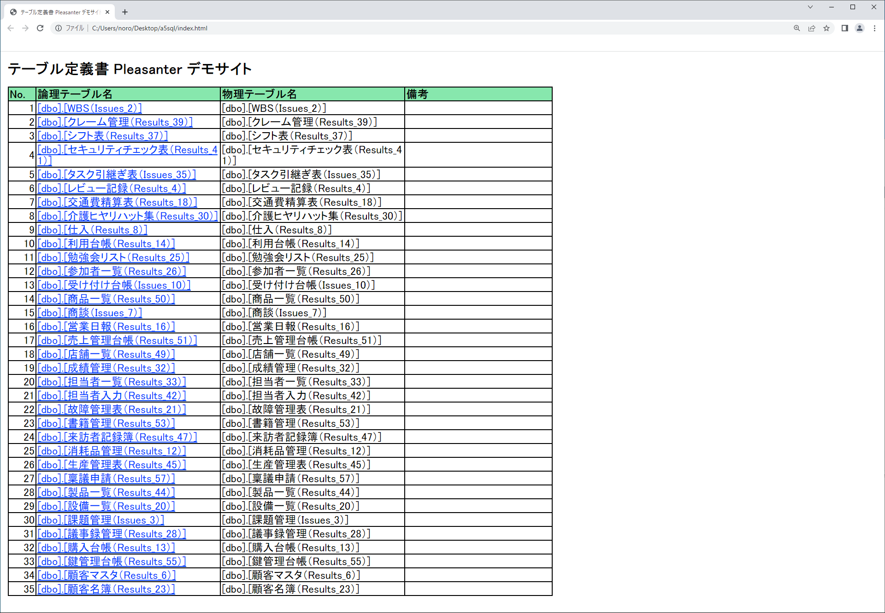View the file site information icon
The width and height of the screenshot is (885, 613).
(59, 28)
